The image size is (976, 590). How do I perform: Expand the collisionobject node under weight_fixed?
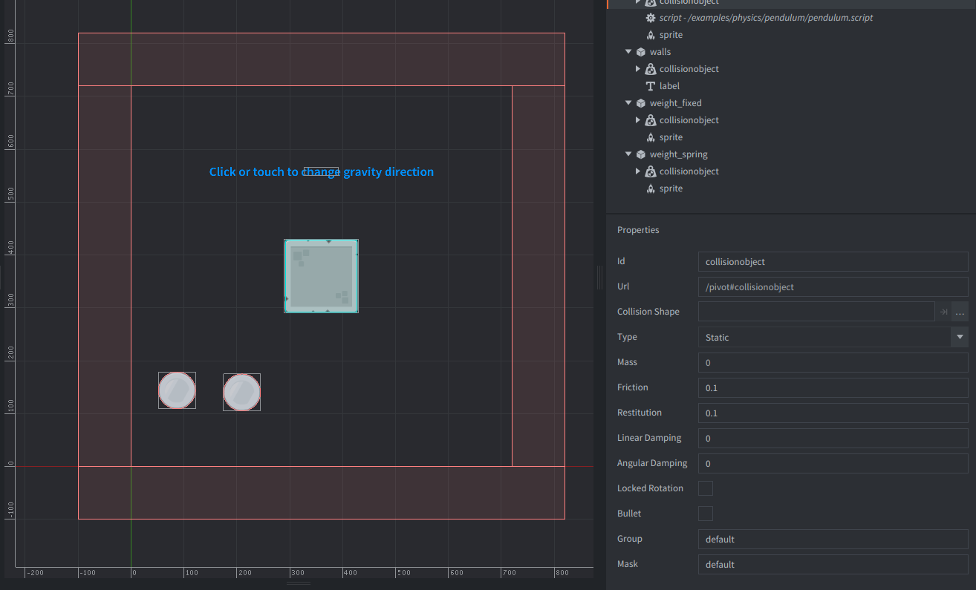[x=638, y=120]
